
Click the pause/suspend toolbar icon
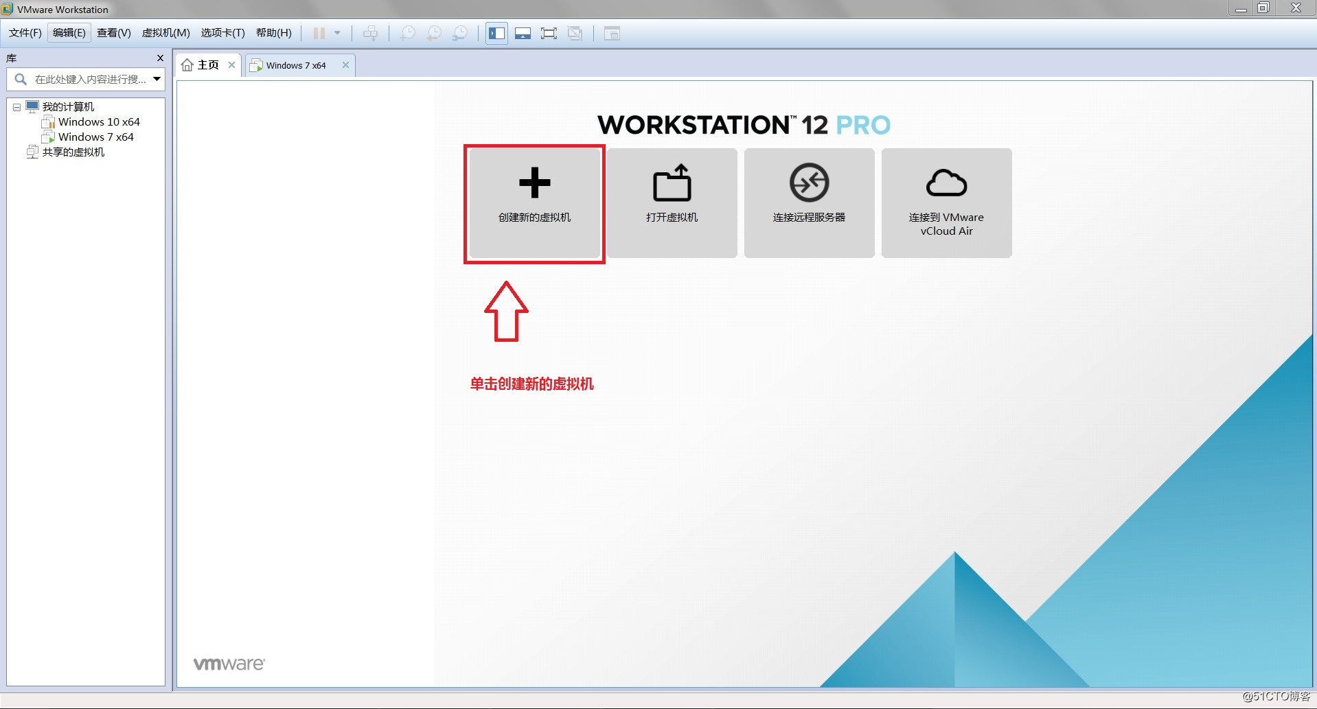click(x=319, y=33)
